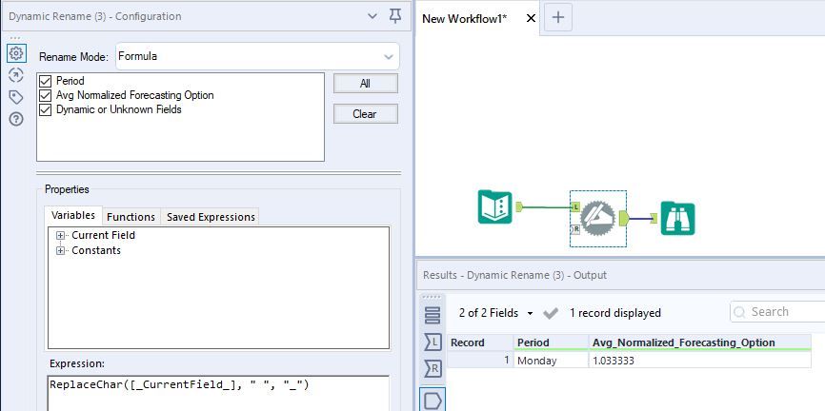Click the Results Search field
This screenshot has width=825, height=411.
point(777,312)
